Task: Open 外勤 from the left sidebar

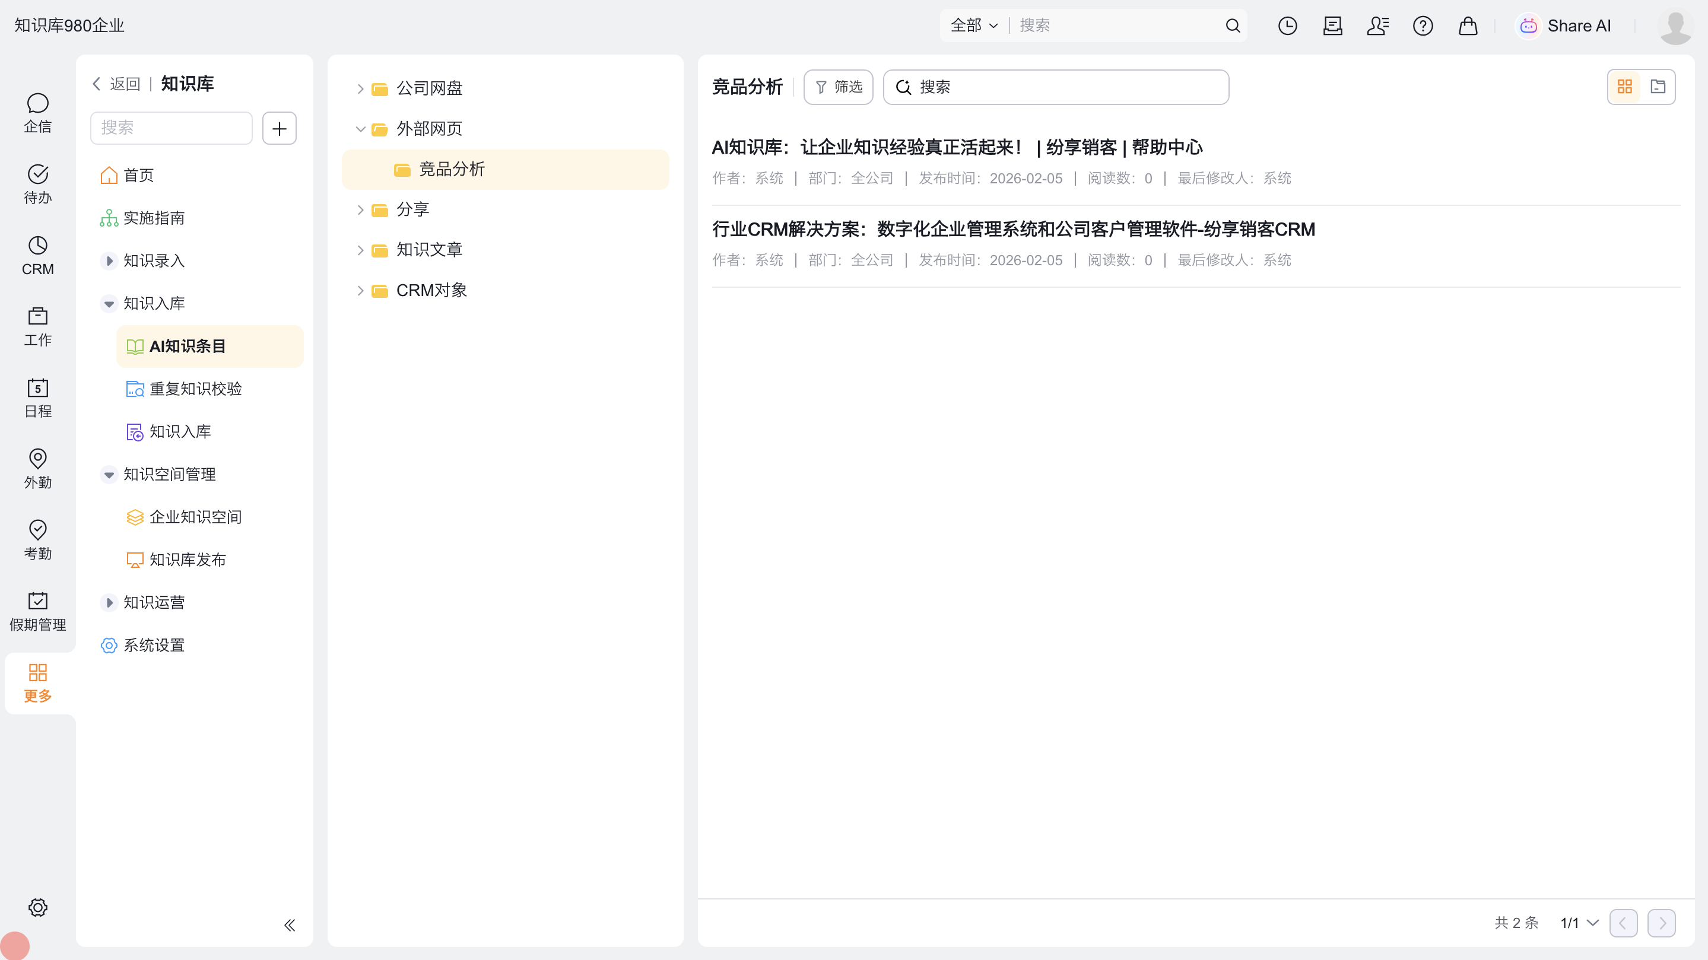Action: [38, 468]
